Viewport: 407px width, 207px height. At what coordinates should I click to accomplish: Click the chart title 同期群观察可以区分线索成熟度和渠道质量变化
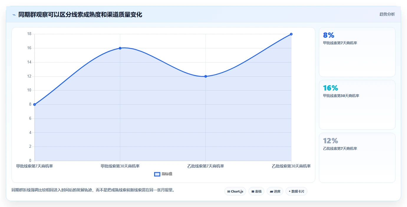(80, 15)
